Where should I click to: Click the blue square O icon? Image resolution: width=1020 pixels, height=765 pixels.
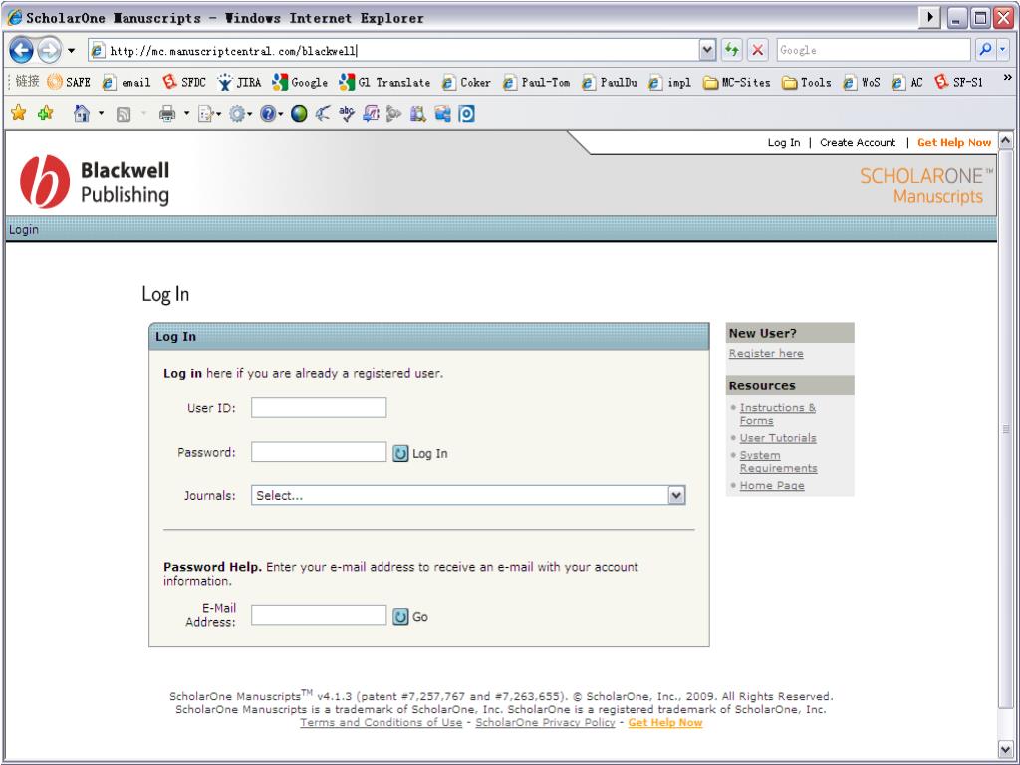pos(466,114)
